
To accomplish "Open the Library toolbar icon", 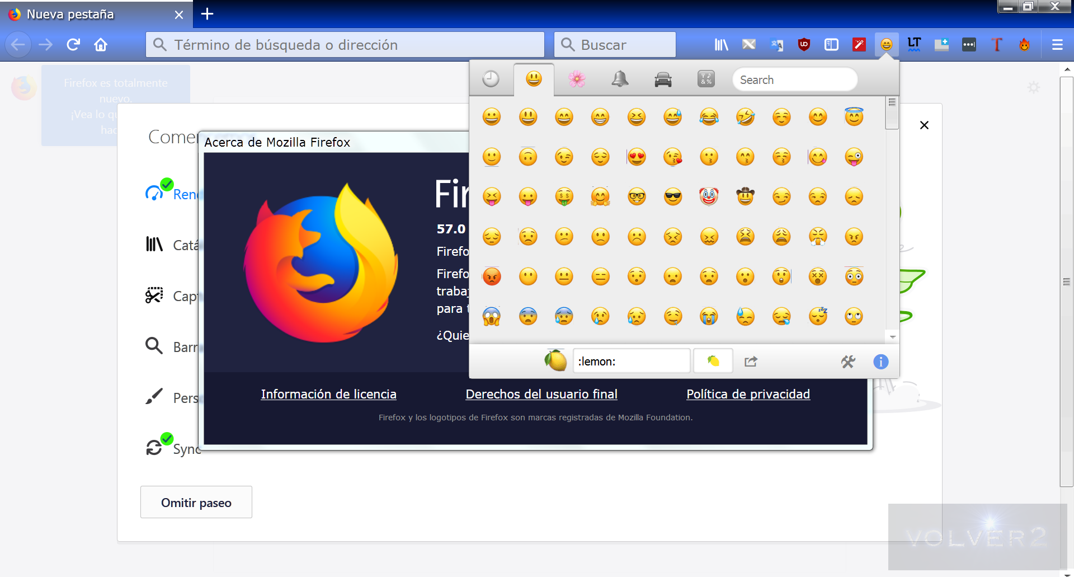I will click(x=721, y=44).
